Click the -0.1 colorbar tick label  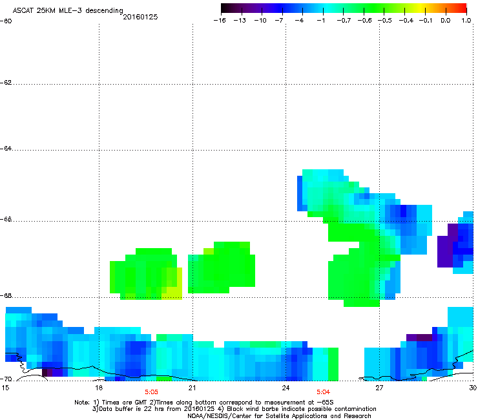426,21
